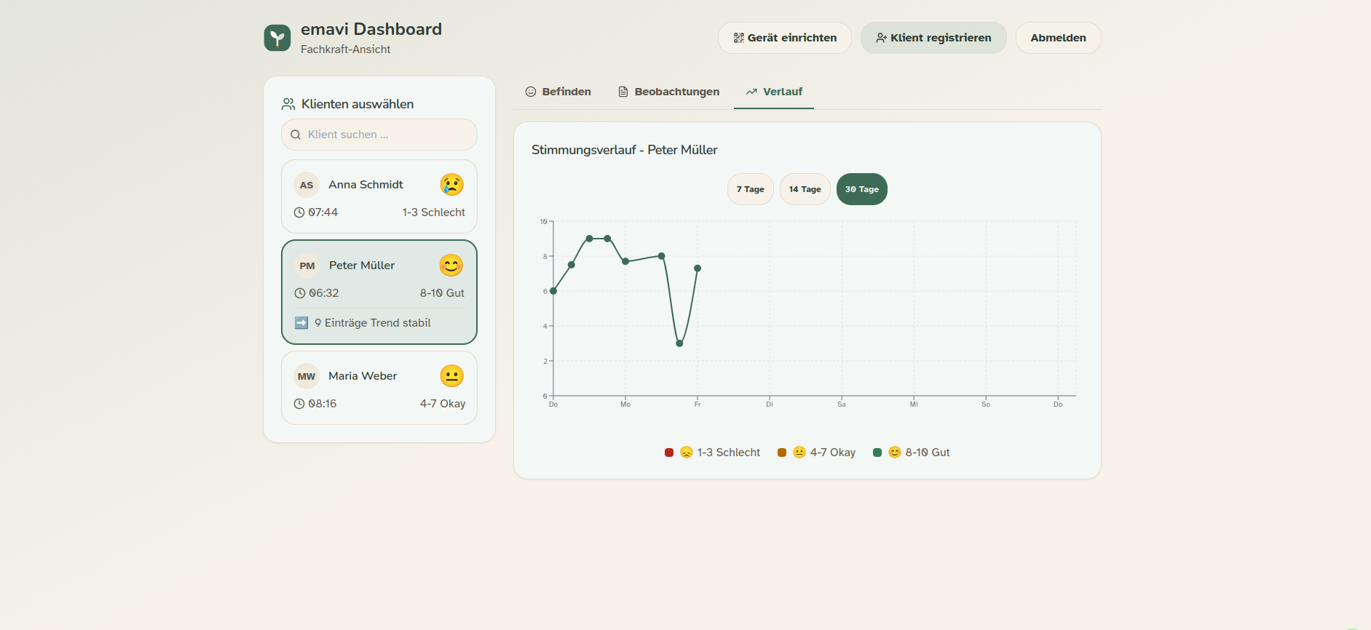
Task: Click the search magnifier icon
Action: [x=296, y=135]
